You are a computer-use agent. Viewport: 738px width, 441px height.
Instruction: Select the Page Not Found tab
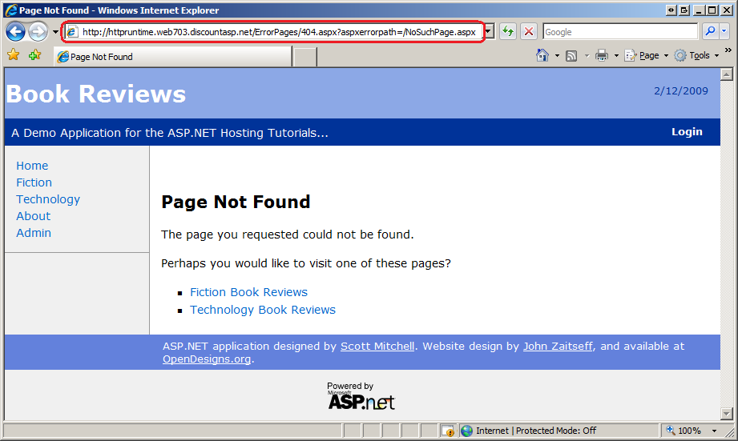[172, 57]
